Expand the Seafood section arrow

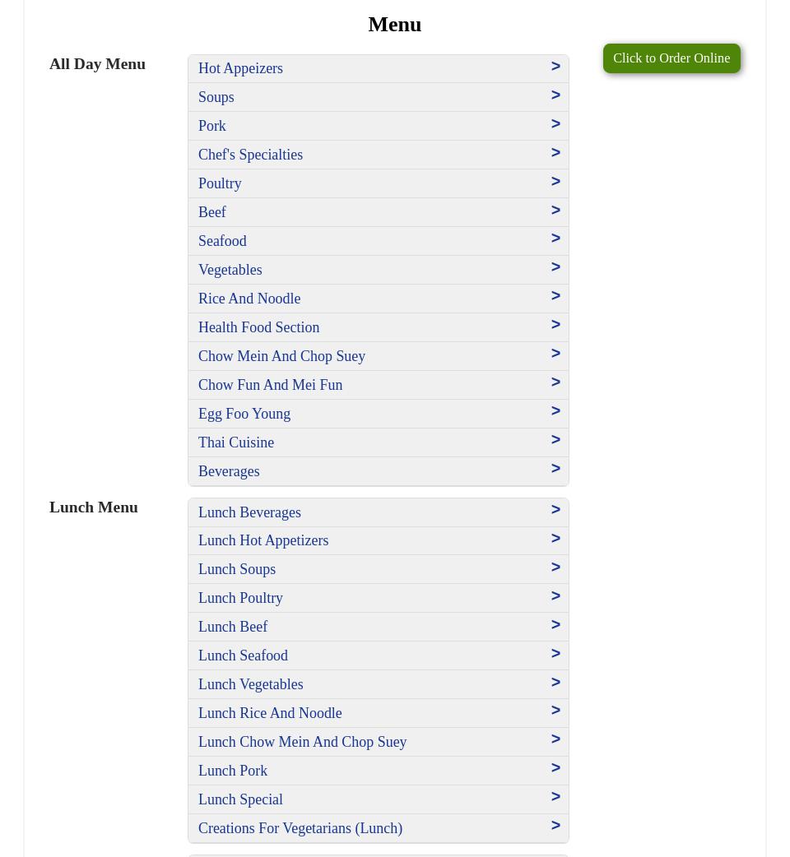(x=555, y=239)
